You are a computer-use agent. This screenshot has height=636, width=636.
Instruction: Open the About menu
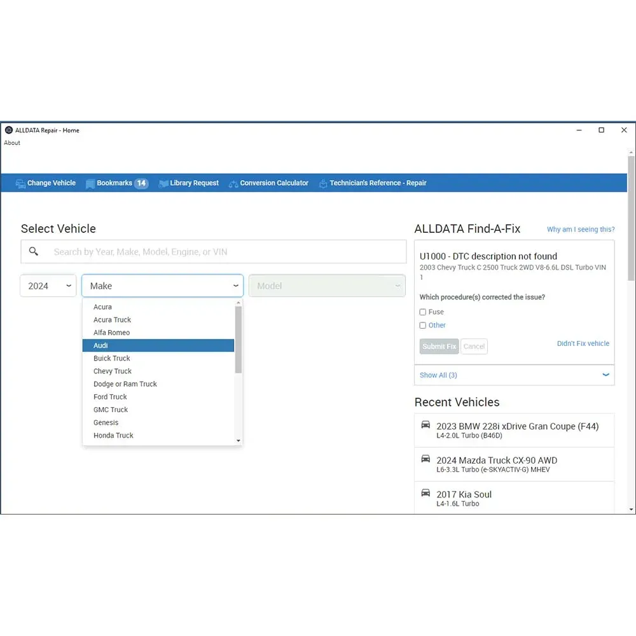point(12,143)
